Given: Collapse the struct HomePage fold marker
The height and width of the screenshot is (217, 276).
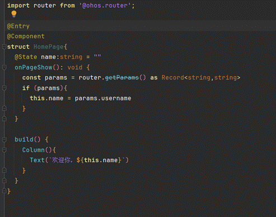Looking at the screenshot, I should click(4, 47).
